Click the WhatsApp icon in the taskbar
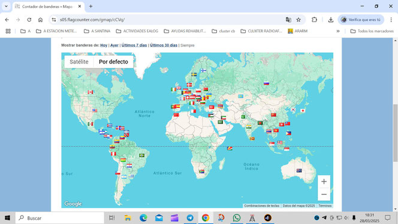Image resolution: width=398 pixels, height=224 pixels. click(x=237, y=218)
